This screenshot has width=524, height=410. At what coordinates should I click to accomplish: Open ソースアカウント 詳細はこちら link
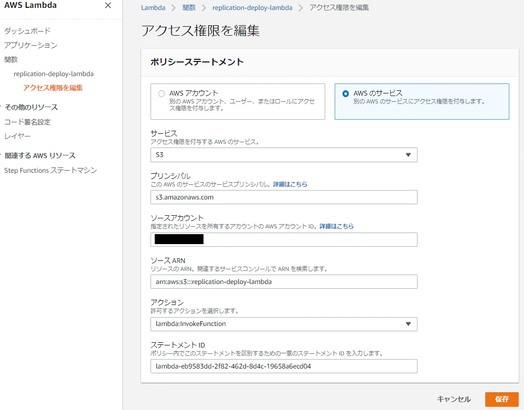pyautogui.click(x=337, y=226)
